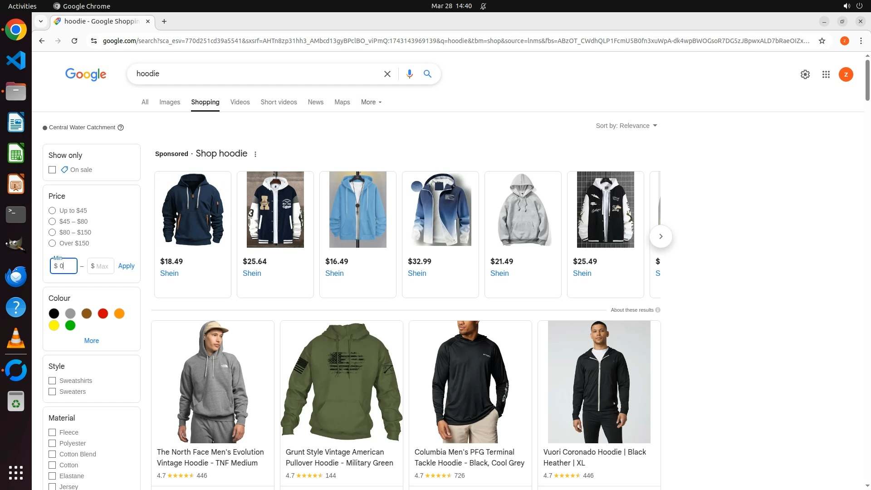This screenshot has height=490, width=871.
Task: Enable the On sale checkbox
Action: click(52, 170)
